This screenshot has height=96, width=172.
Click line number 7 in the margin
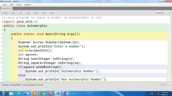pos(2,42)
